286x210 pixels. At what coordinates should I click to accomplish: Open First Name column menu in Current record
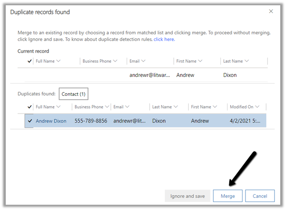tap(200, 62)
